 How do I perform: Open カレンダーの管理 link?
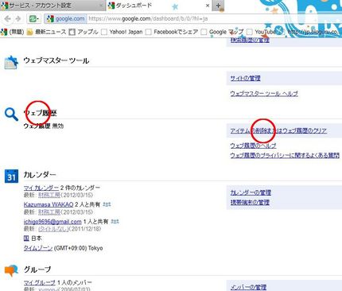tap(251, 192)
